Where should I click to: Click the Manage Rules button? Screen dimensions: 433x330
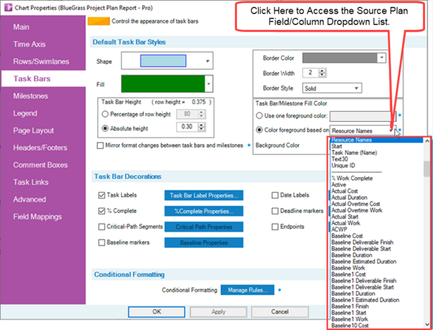[247, 290]
